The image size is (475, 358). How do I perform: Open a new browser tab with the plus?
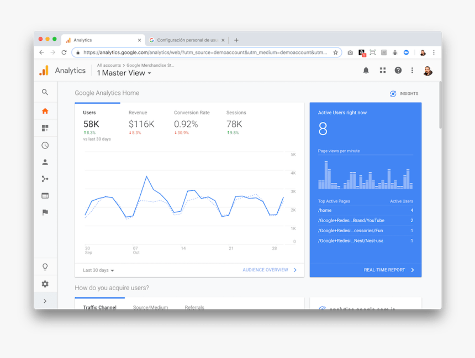coord(236,40)
